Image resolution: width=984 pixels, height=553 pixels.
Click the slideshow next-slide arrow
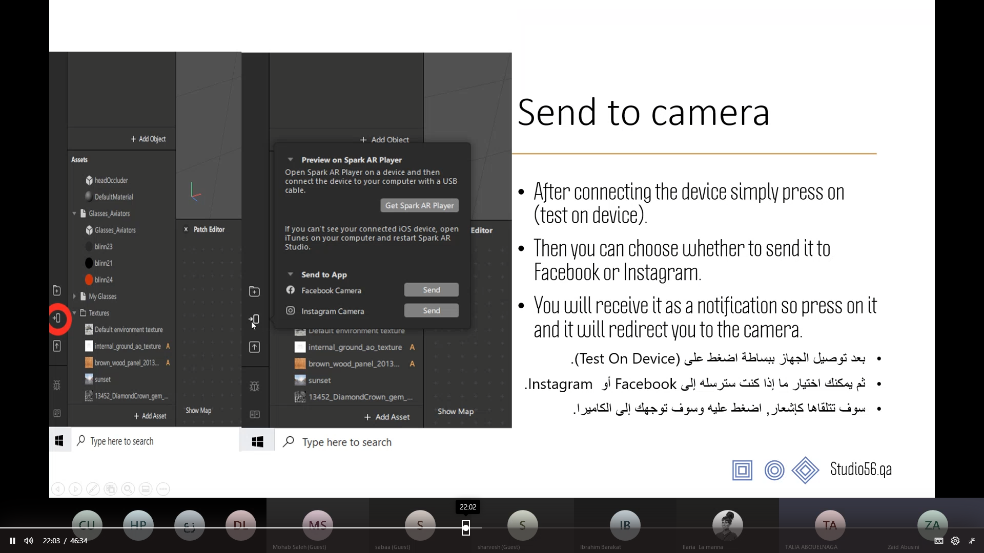[x=75, y=489]
